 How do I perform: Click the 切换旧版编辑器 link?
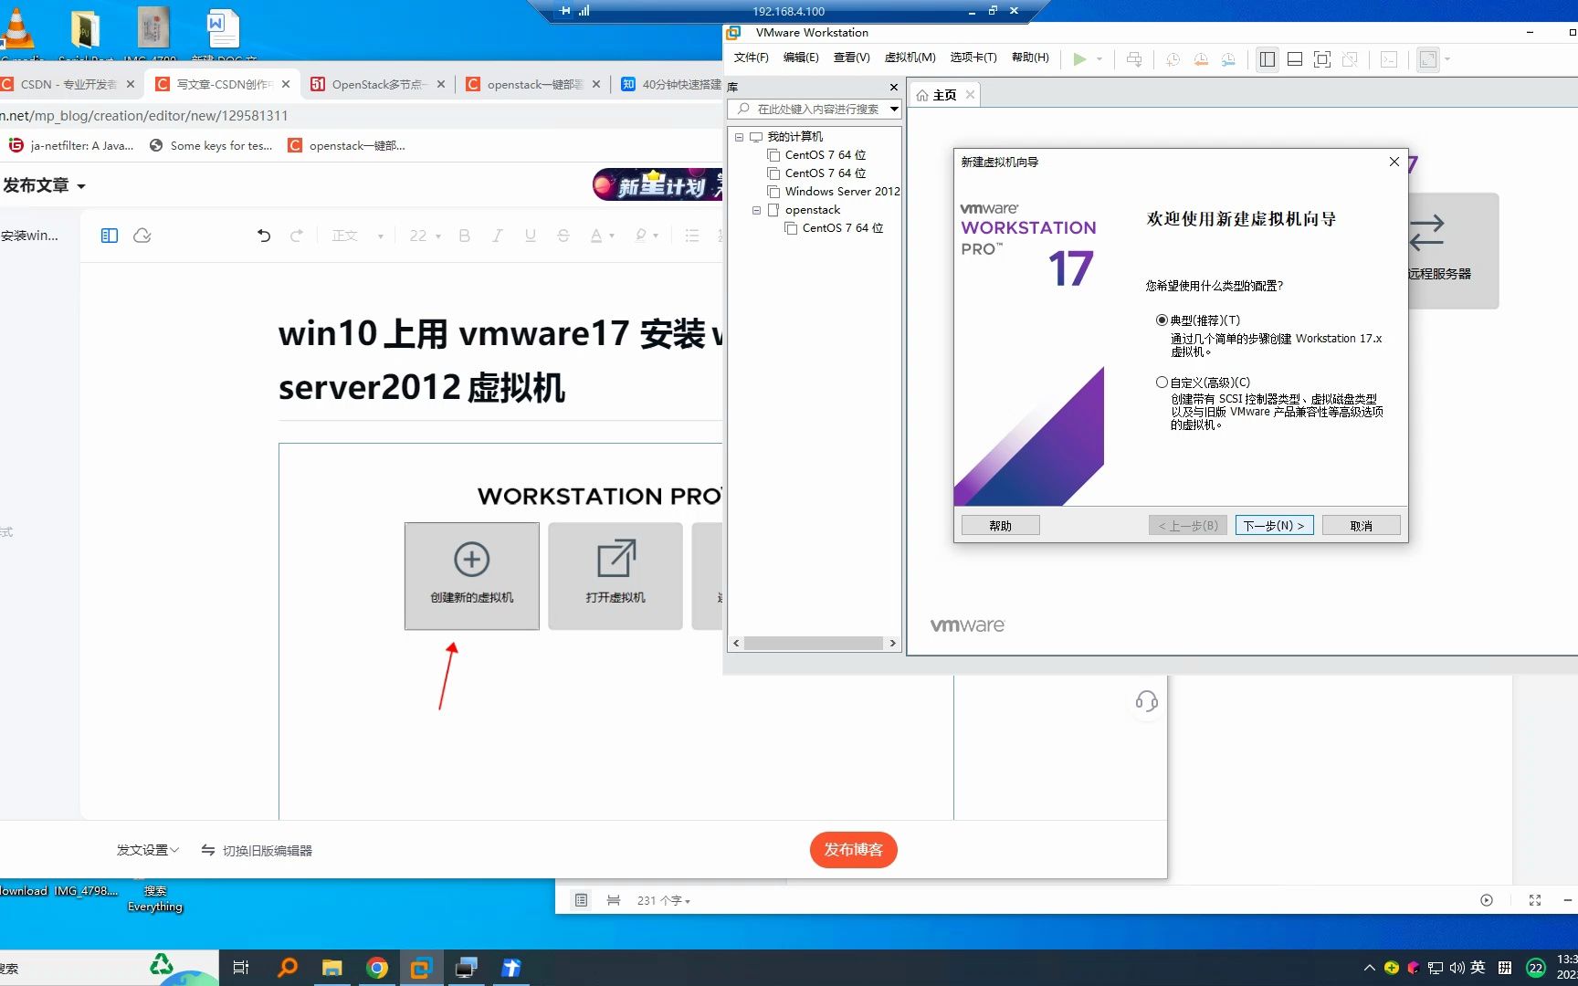pyautogui.click(x=257, y=850)
